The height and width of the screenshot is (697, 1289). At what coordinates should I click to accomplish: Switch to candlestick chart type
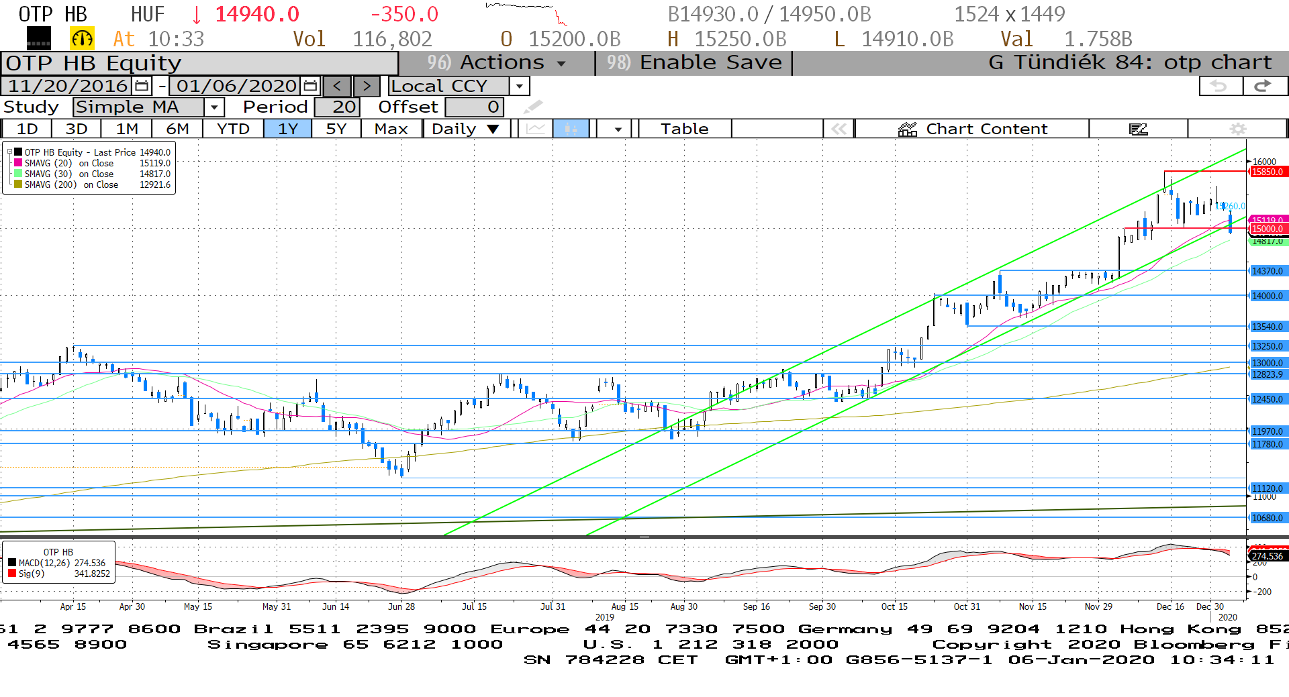(x=571, y=129)
